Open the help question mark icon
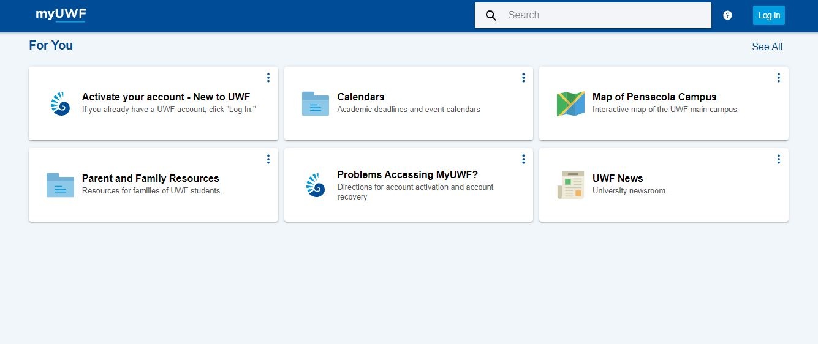The width and height of the screenshot is (818, 344). [727, 15]
